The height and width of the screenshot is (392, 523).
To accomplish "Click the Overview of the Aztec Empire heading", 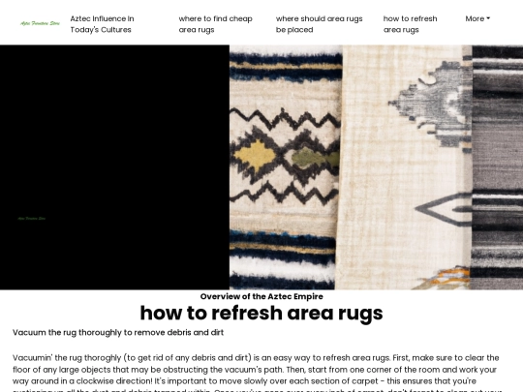I will pos(261,296).
